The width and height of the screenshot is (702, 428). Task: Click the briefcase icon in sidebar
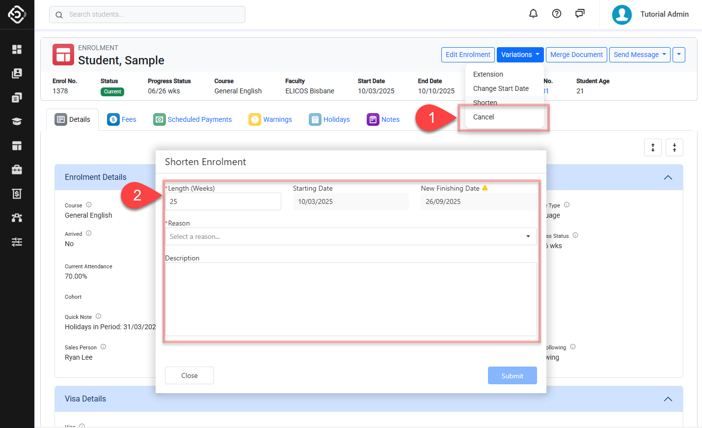tap(17, 170)
